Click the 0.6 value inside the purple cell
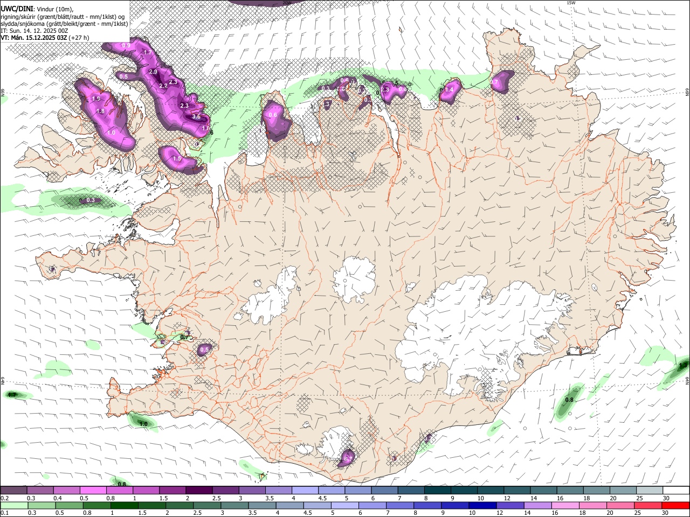 point(273,115)
